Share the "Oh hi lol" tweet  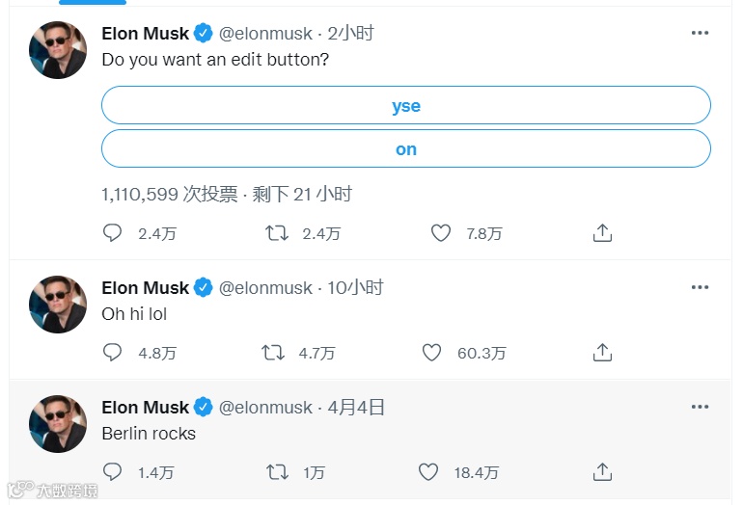602,353
